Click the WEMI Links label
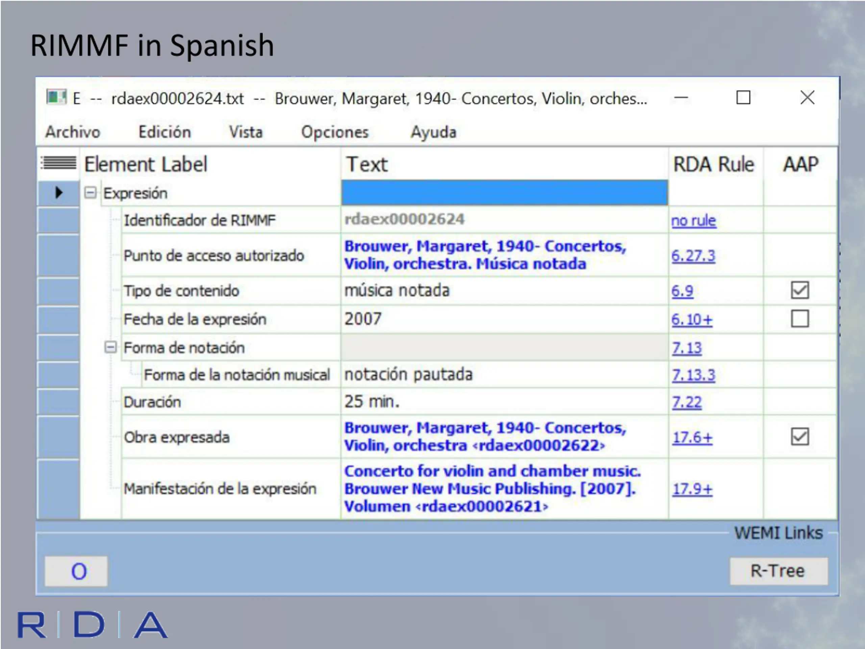865x649 pixels. (x=778, y=533)
